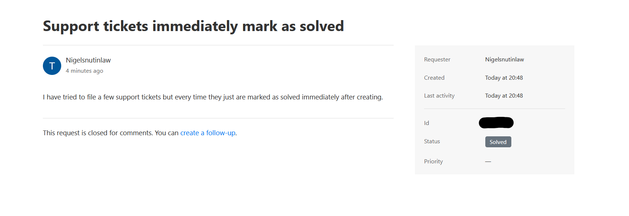Click the "Created" field label
This screenshot has height=216, width=629.
click(x=434, y=78)
